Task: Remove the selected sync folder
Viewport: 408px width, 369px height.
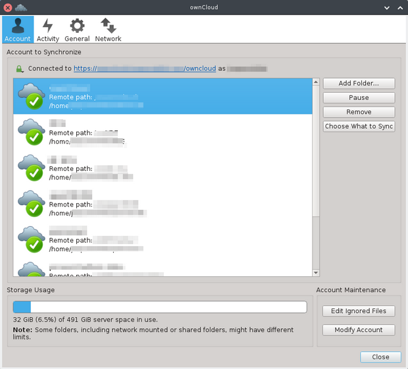Action: click(x=359, y=112)
